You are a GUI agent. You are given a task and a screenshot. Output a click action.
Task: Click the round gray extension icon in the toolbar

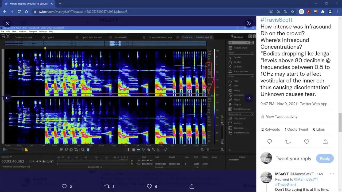tap(301, 12)
